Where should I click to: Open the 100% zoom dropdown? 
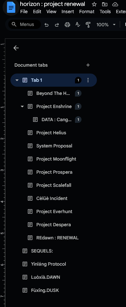(106, 25)
